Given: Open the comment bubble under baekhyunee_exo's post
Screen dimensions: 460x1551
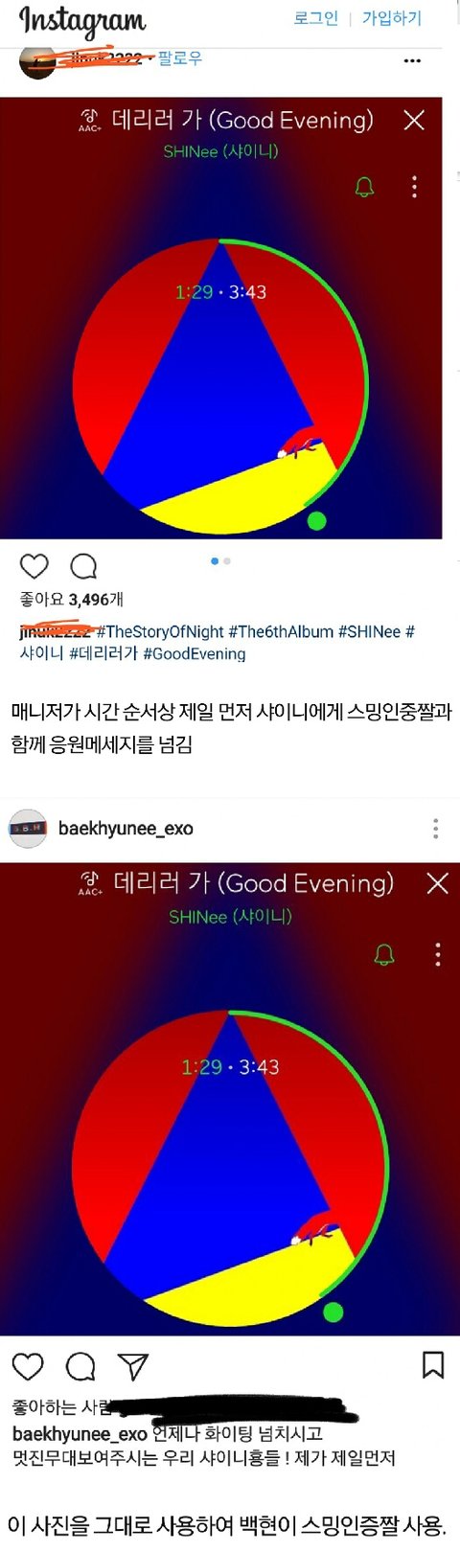Looking at the screenshot, I should (x=80, y=1366).
